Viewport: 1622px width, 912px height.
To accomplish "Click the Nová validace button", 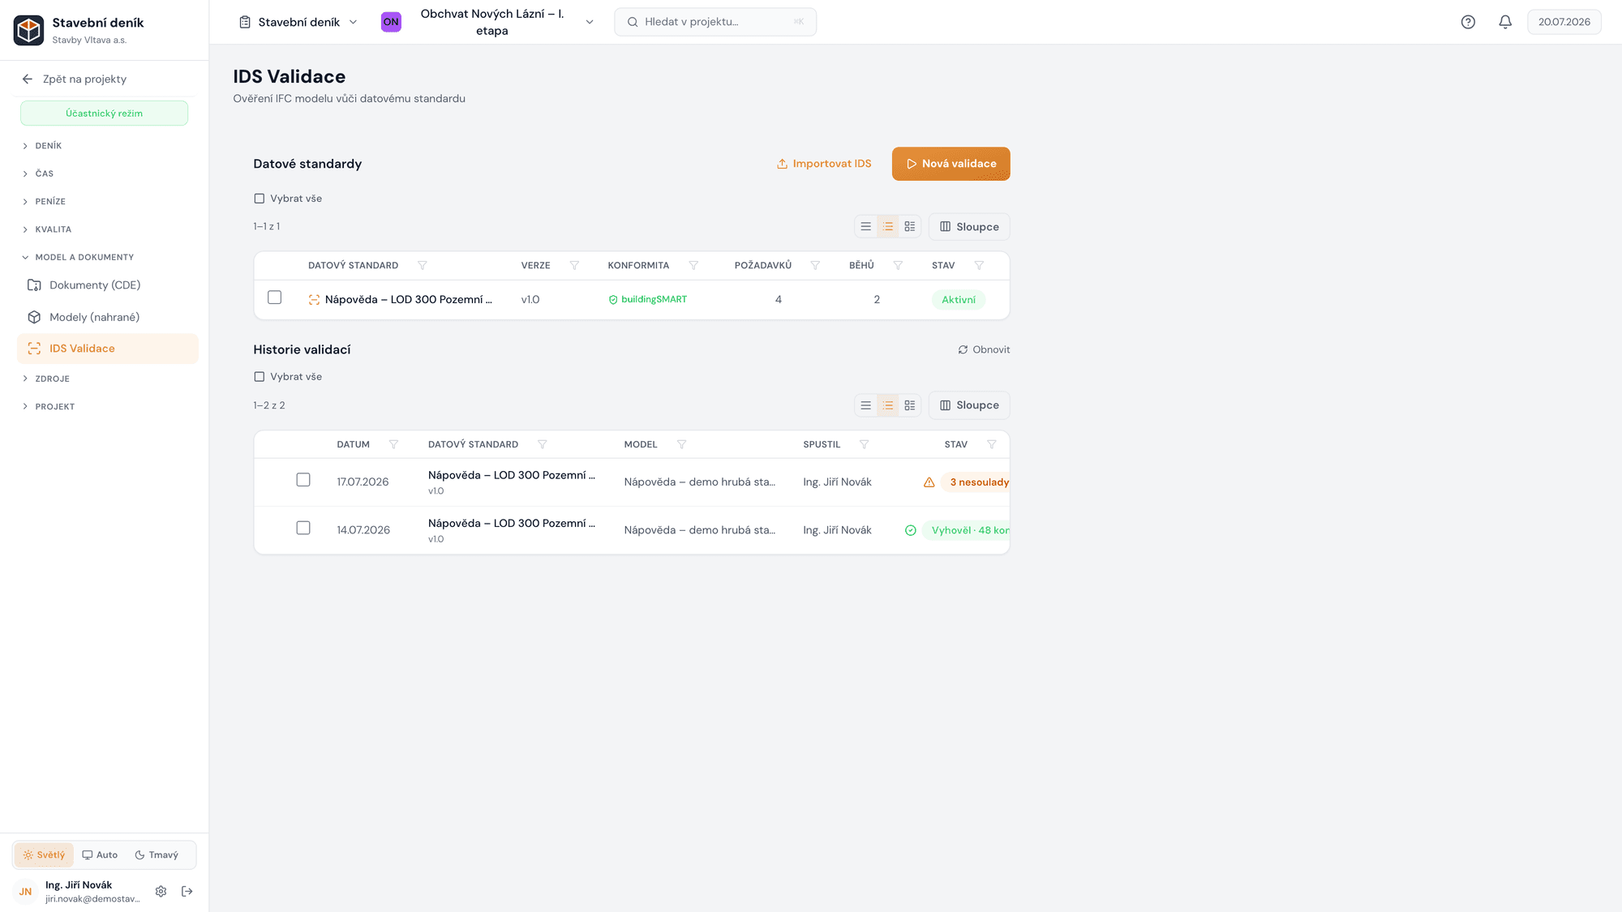I will click(x=950, y=164).
